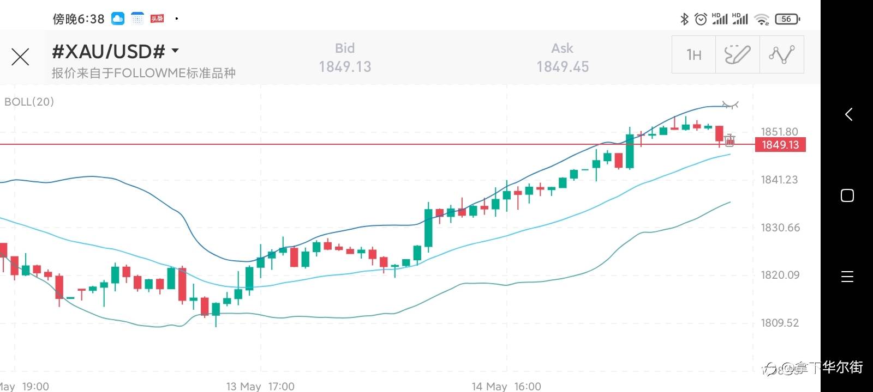Tap the Toutiao notification icon
The image size is (873, 392).
click(x=157, y=19)
